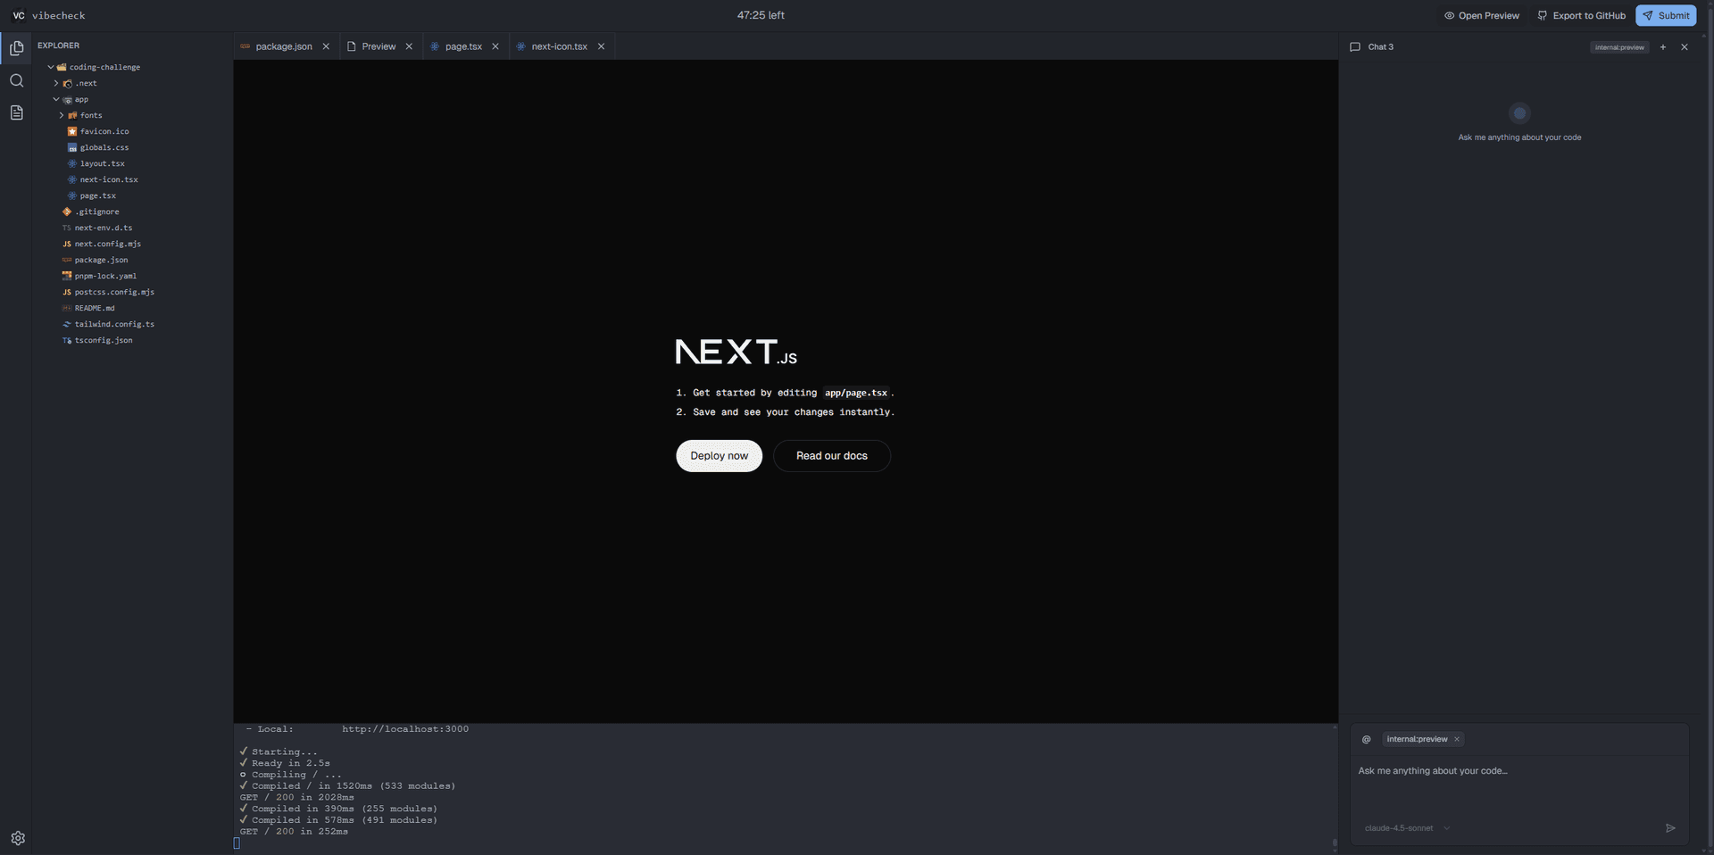The width and height of the screenshot is (1714, 855).
Task: Switch to the next-icon.tsx tab
Action: click(559, 46)
